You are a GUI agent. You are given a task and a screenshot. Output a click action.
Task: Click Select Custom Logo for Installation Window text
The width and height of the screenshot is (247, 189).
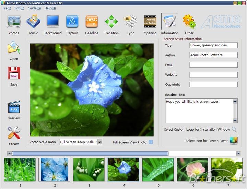tap(197, 129)
